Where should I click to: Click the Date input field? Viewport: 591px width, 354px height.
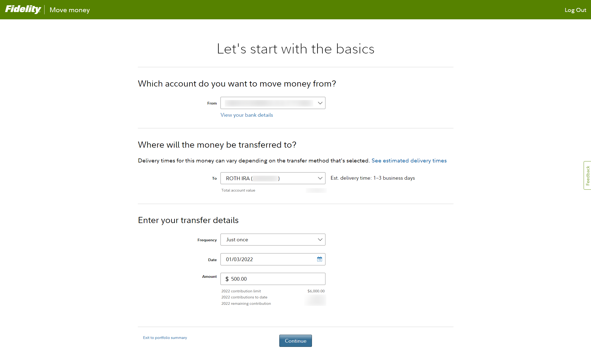click(273, 259)
